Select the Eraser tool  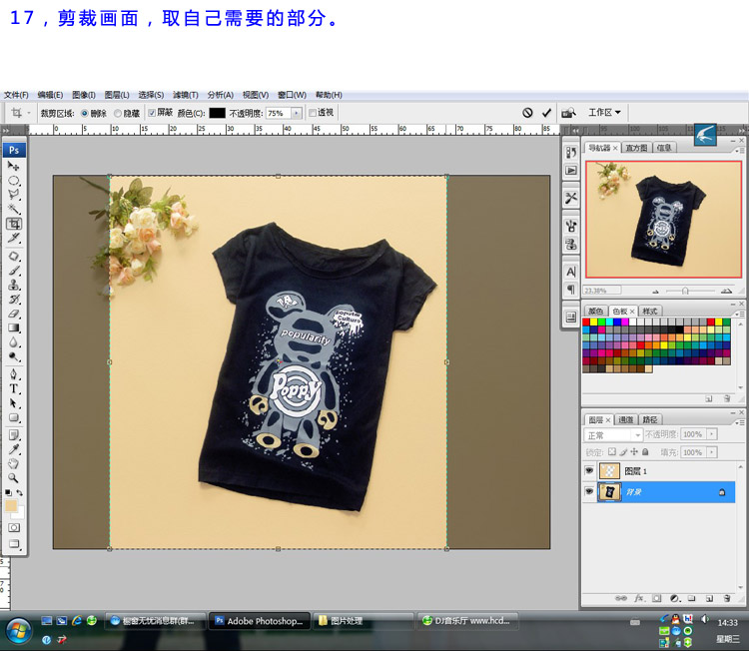tap(13, 314)
